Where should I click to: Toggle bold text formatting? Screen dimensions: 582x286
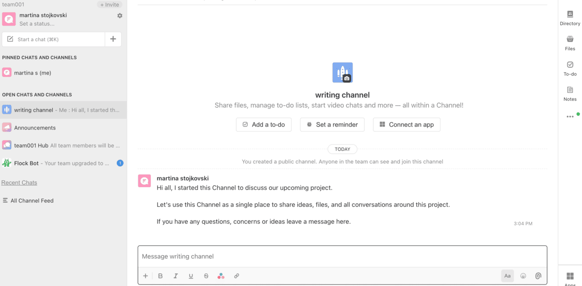click(x=161, y=276)
